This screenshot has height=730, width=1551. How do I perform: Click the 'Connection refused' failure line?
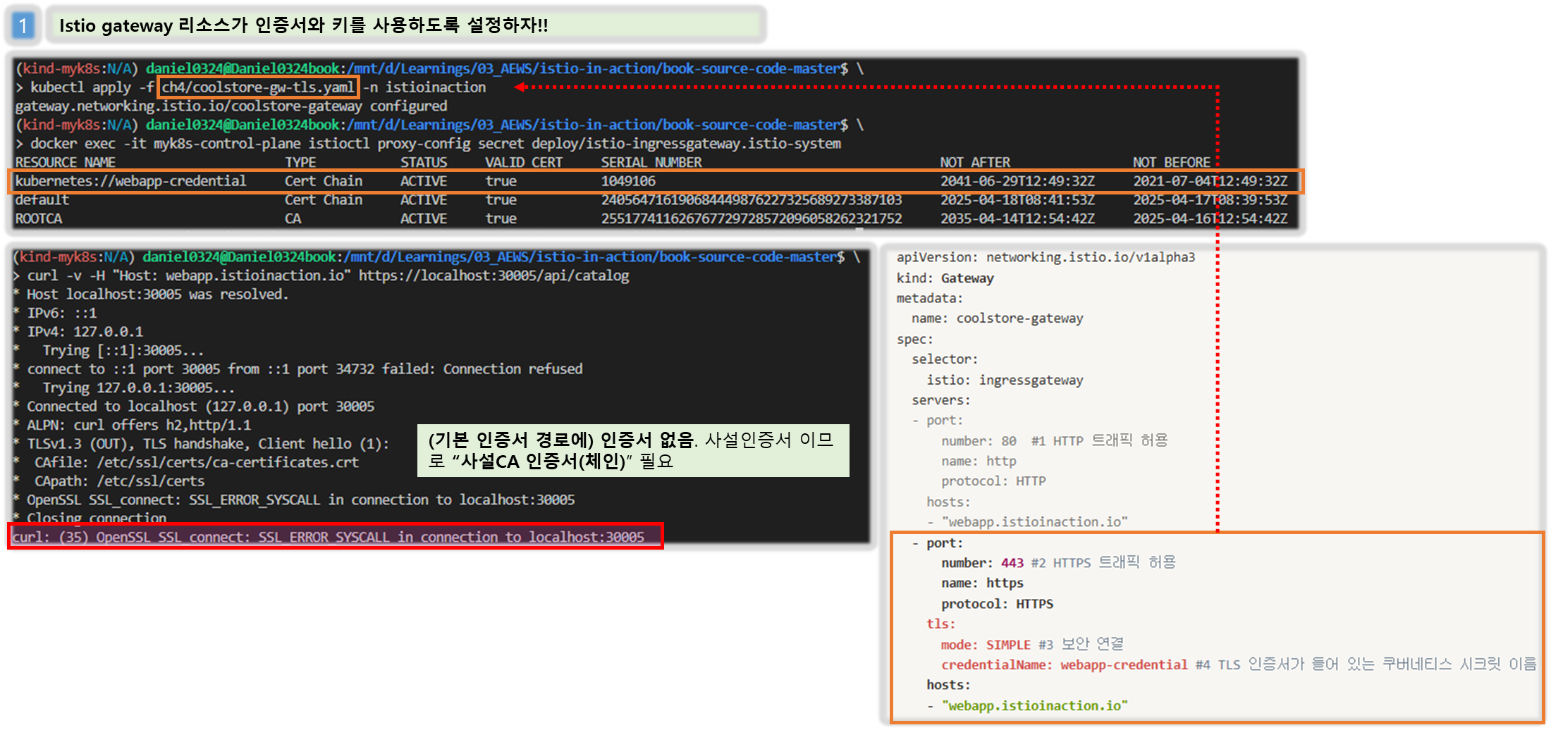coord(298,369)
